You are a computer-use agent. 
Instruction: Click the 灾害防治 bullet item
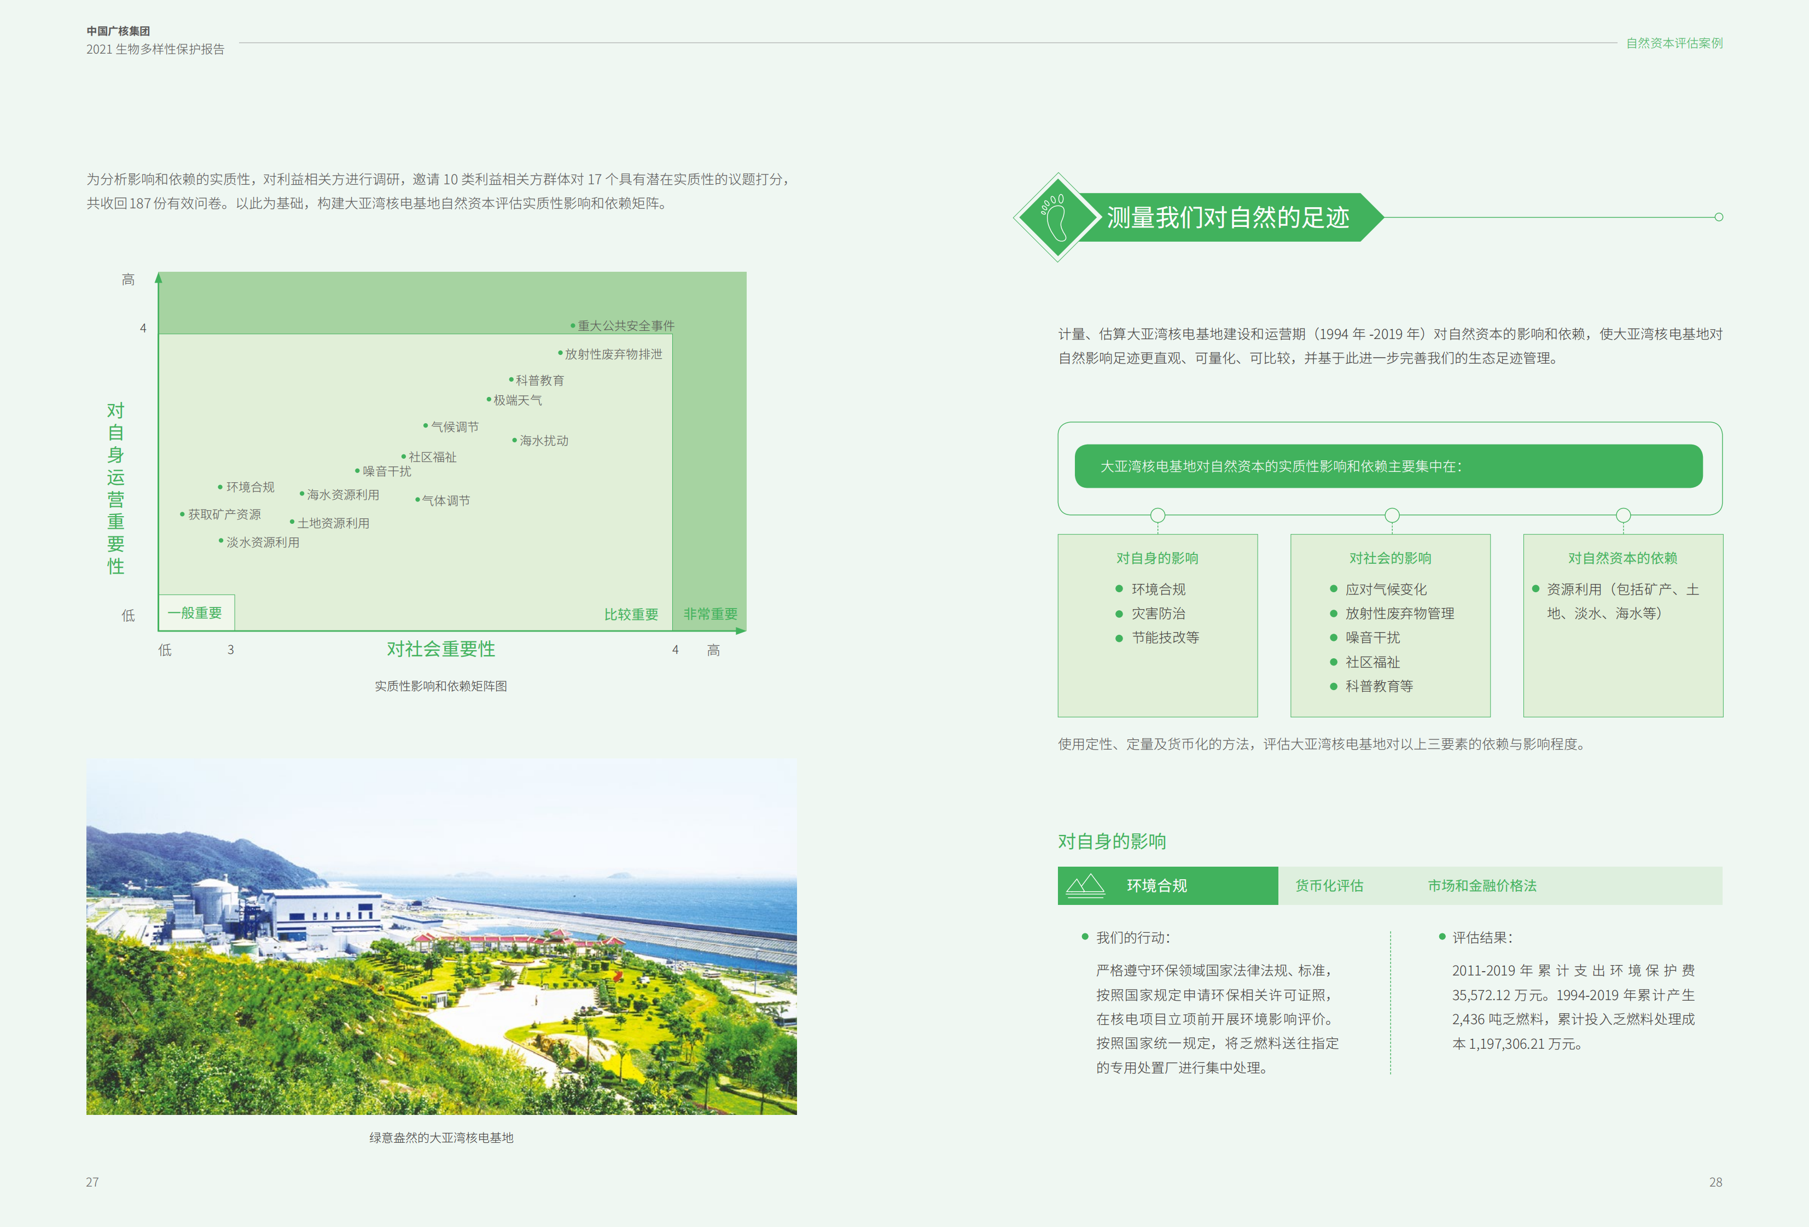(x=1150, y=613)
